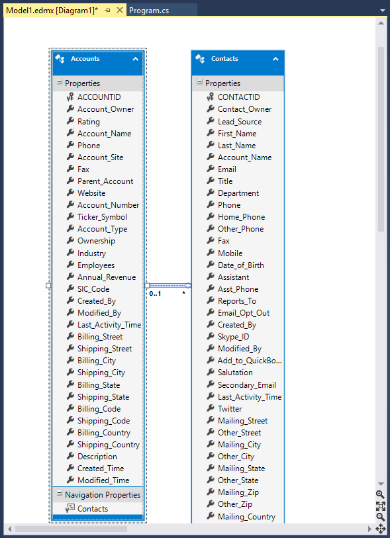Collapse the Contacts Properties section
Screen dimensions: 390x538
coord(199,82)
